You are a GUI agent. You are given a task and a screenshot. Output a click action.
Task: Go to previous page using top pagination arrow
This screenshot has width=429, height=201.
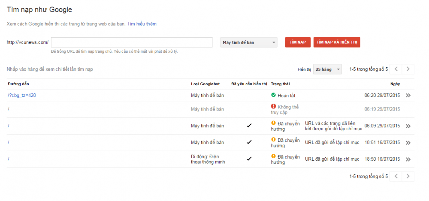click(396, 69)
